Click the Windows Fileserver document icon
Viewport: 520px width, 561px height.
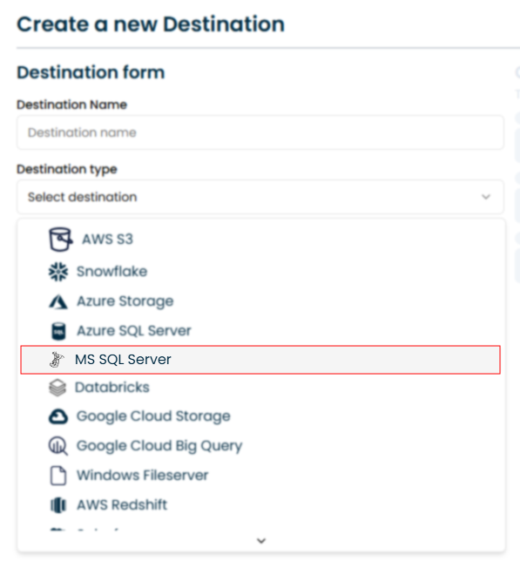pyautogui.click(x=58, y=476)
